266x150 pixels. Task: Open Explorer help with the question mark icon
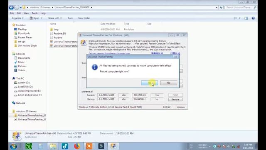253,18
